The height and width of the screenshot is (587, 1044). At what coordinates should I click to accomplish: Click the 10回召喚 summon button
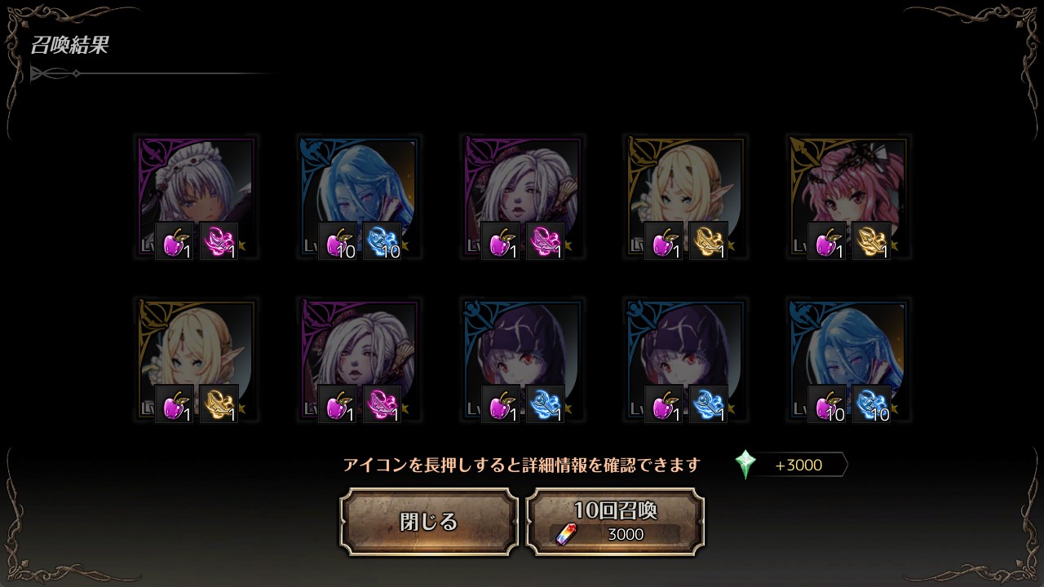616,522
